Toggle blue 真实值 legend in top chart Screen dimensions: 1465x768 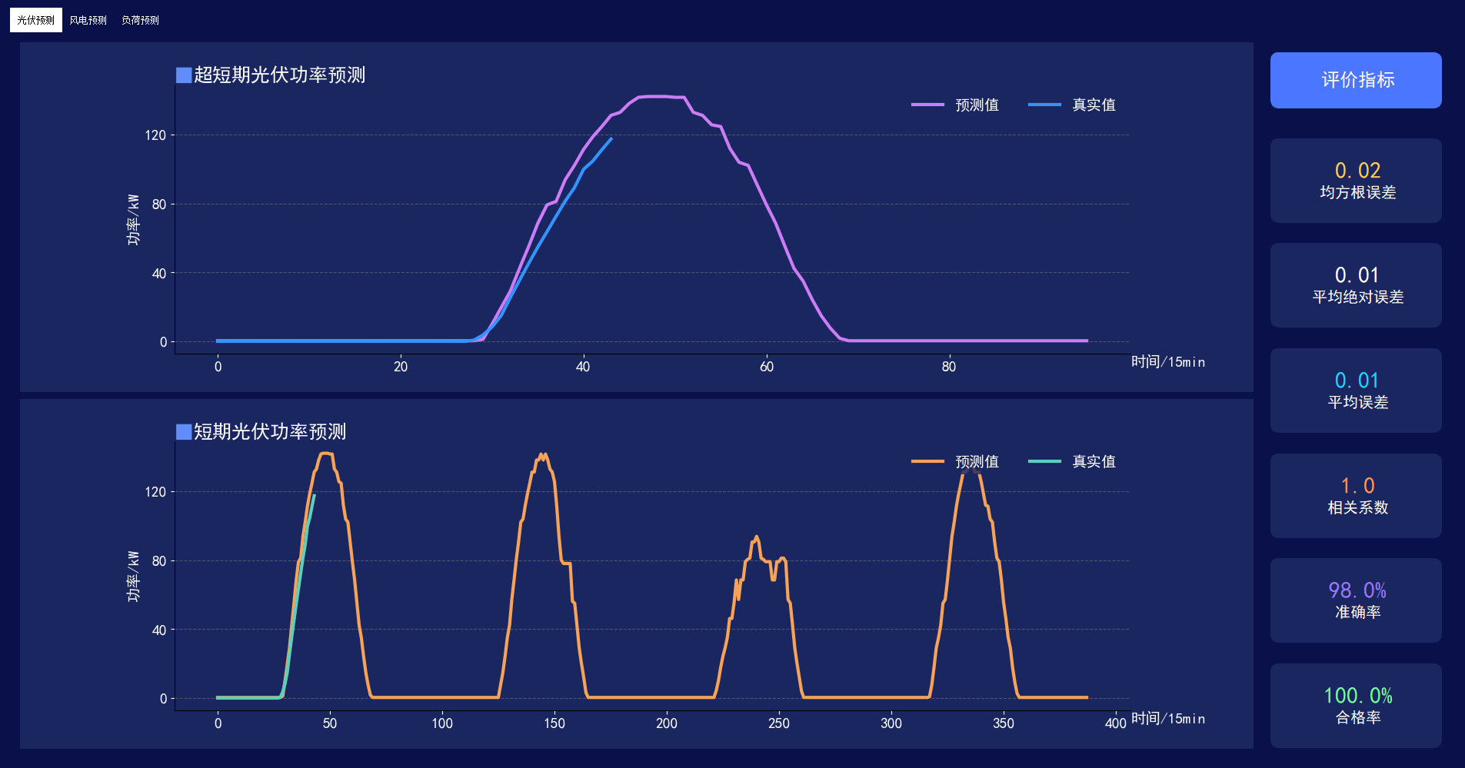click(1072, 105)
